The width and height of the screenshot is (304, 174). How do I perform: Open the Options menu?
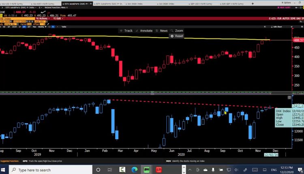coord(286,3)
